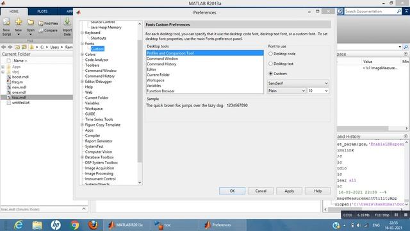Expand the Database Toolbox node
Viewport: 410px width, 231px height.
point(82,157)
